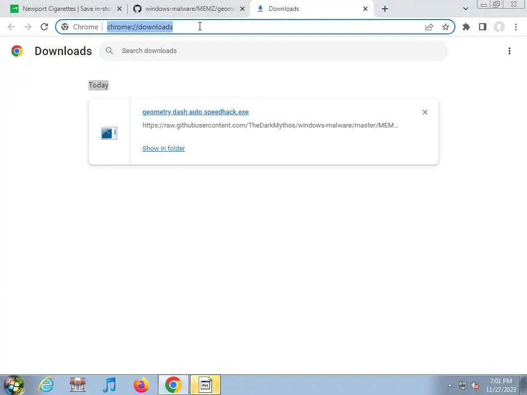Image resolution: width=527 pixels, height=395 pixels.
Task: Click the browser forward arrow
Action: [28, 27]
